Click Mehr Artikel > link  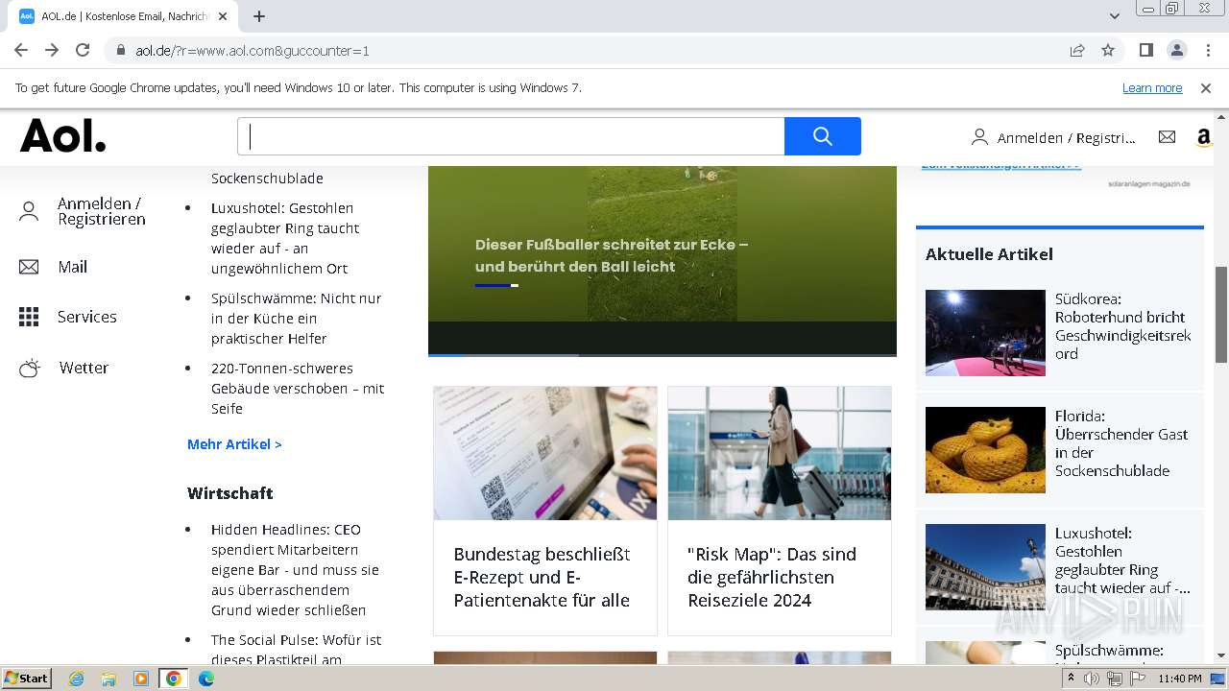pyautogui.click(x=234, y=444)
